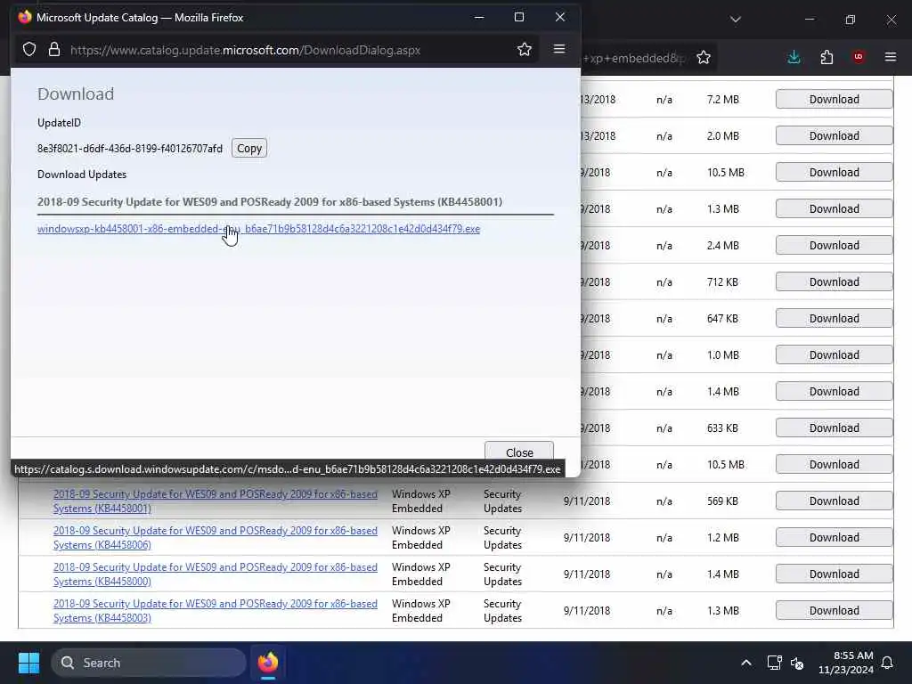Viewport: 912px width, 684px height.
Task: Close the Download dialog with Close button
Action: pos(519,452)
